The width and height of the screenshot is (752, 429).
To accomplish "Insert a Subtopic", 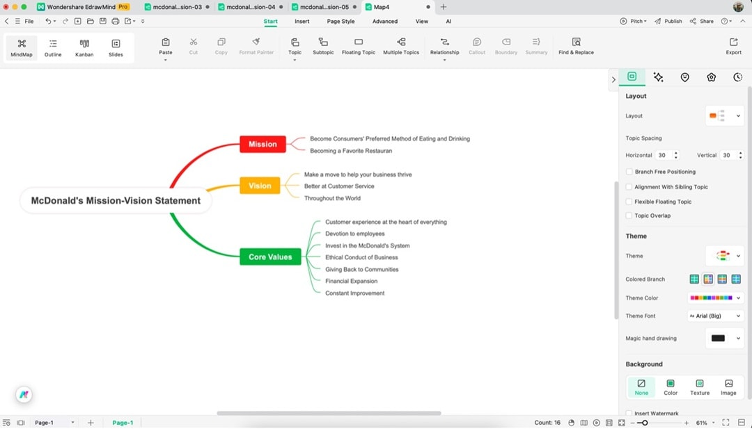I will click(x=322, y=47).
